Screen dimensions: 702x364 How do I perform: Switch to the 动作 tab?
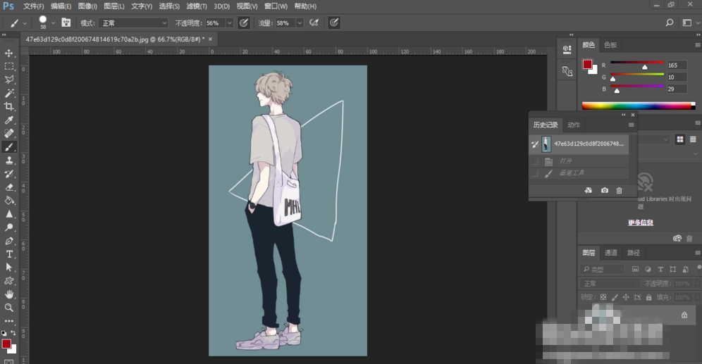point(574,125)
